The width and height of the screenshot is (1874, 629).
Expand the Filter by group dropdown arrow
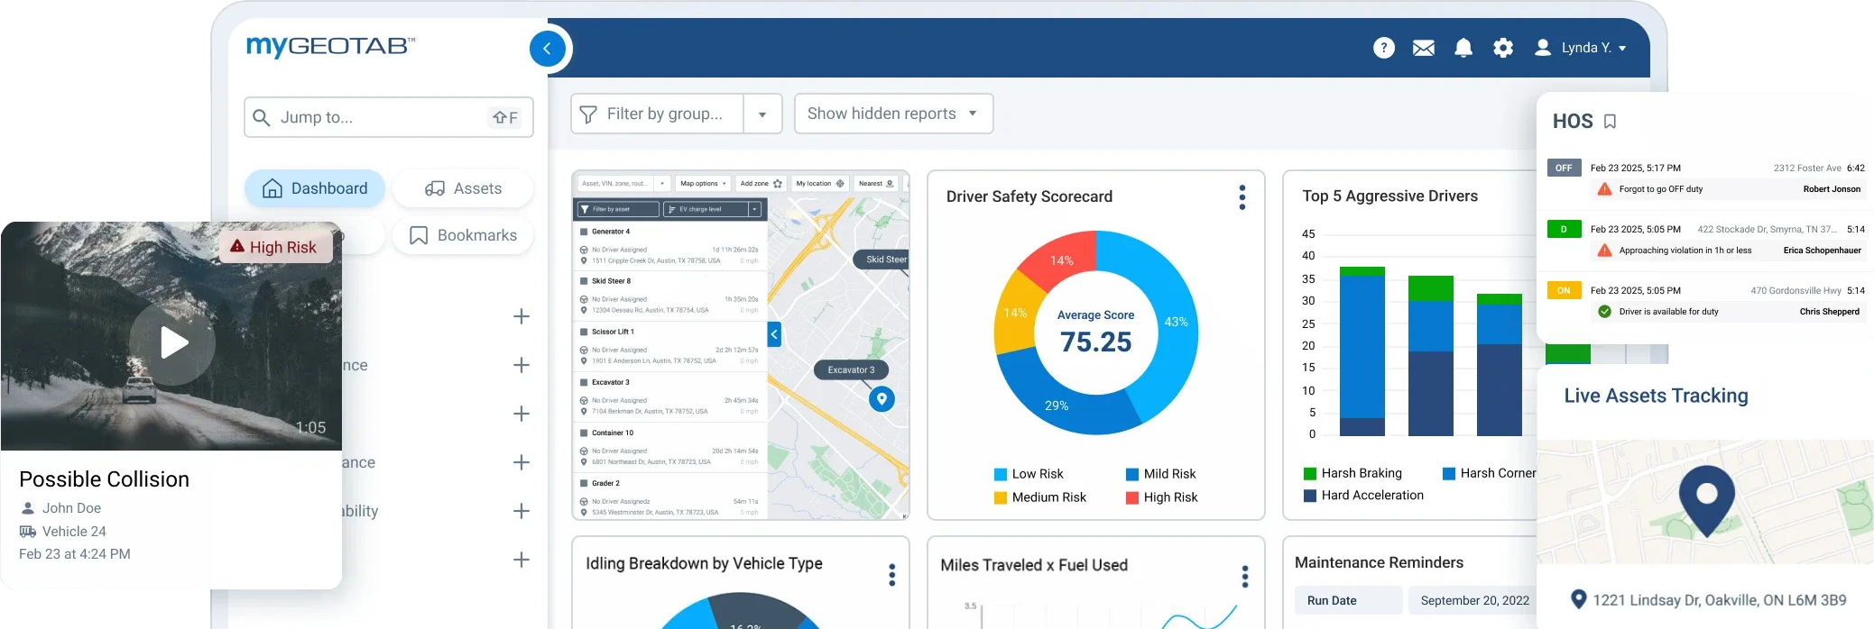762,114
